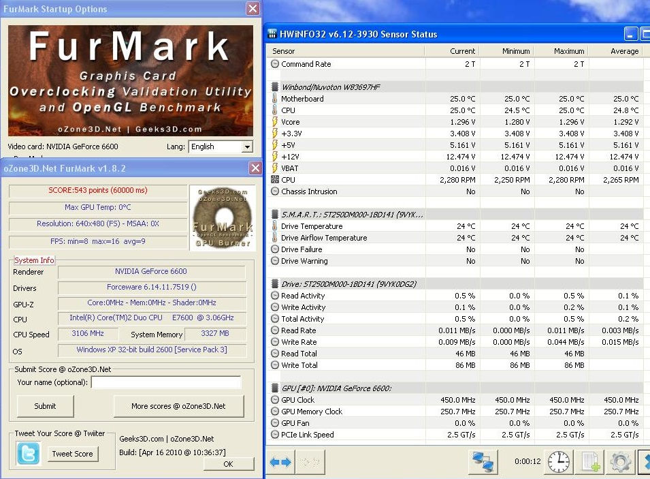Click the Chassis Intrusion sensor icon
The height and width of the screenshot is (479, 650).
[276, 191]
